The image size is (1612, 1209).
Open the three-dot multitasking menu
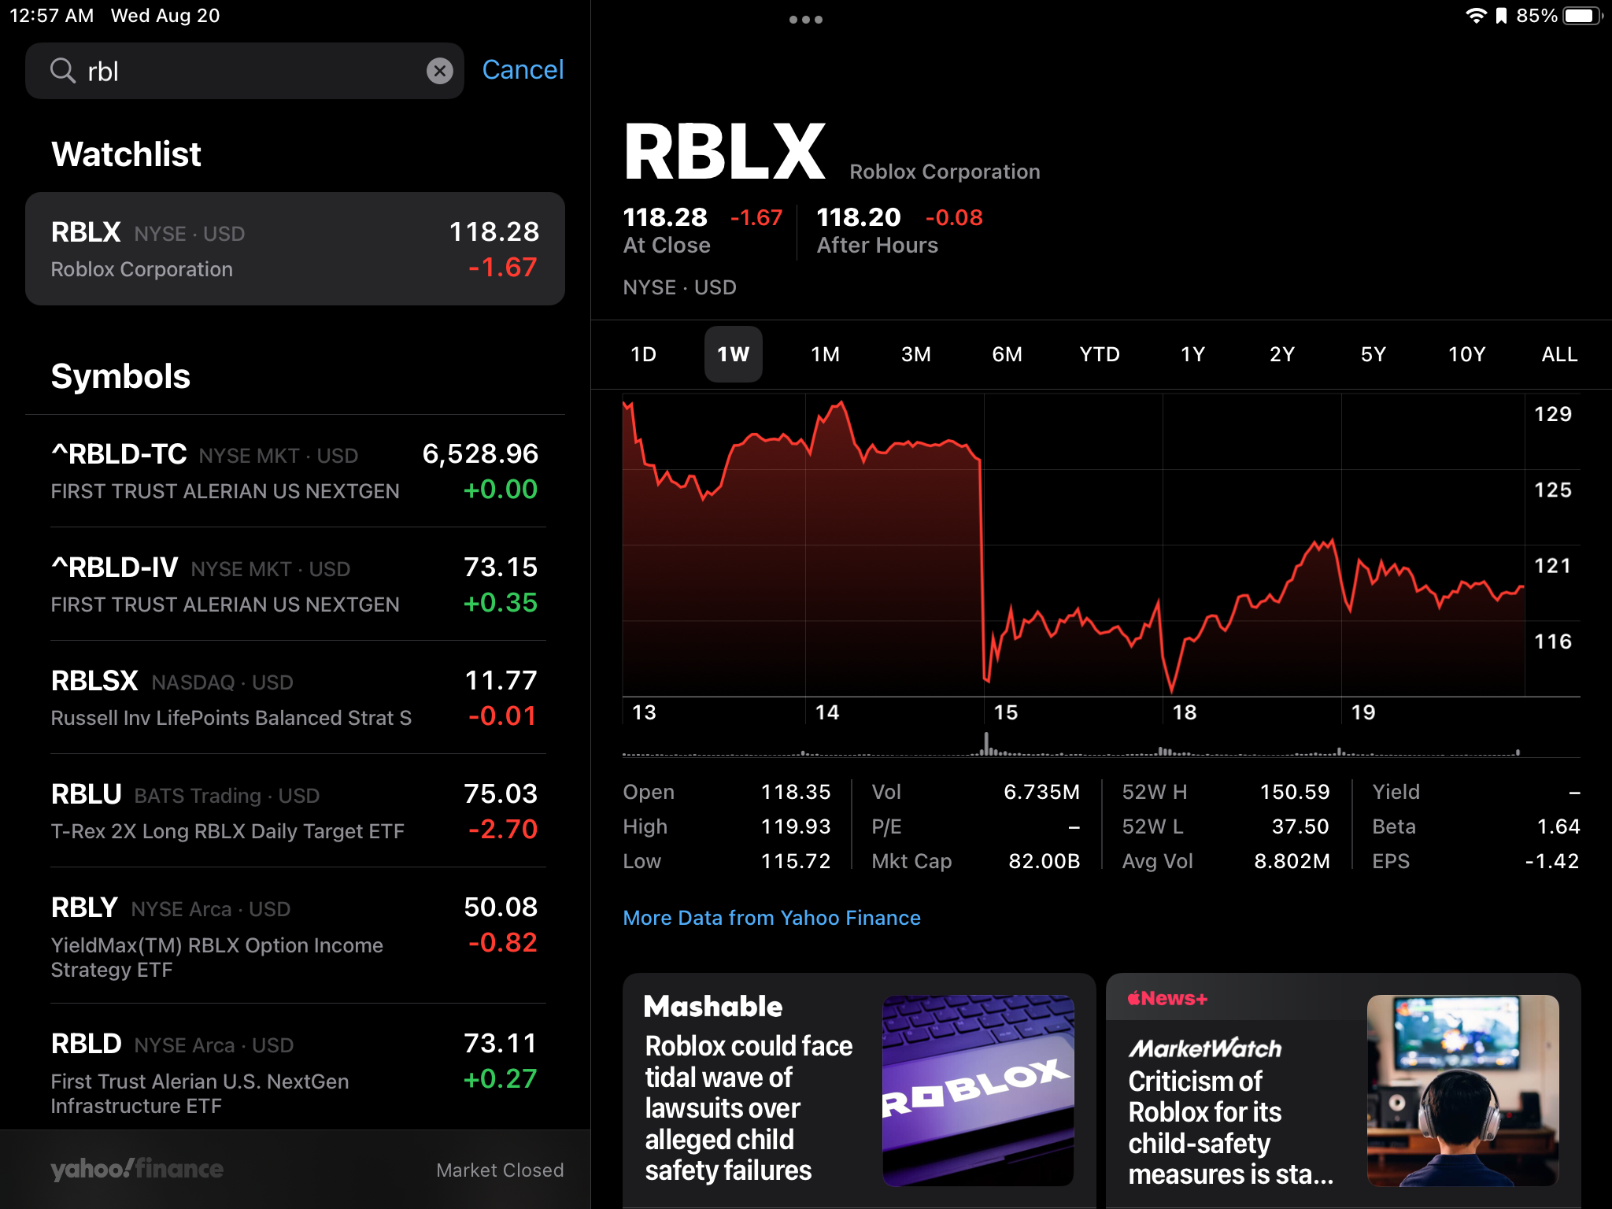click(x=805, y=20)
